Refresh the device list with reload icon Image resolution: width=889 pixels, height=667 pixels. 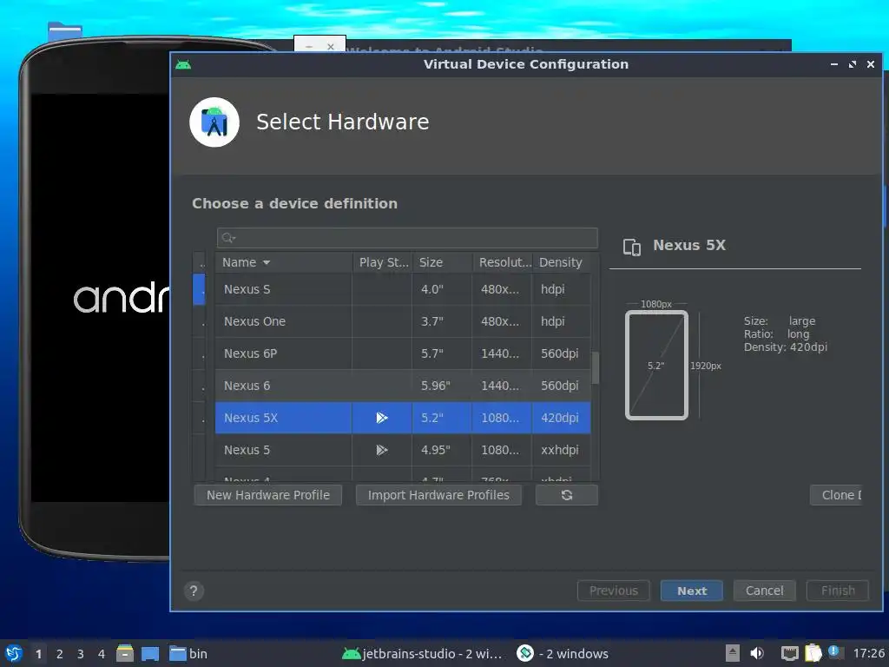pos(566,494)
